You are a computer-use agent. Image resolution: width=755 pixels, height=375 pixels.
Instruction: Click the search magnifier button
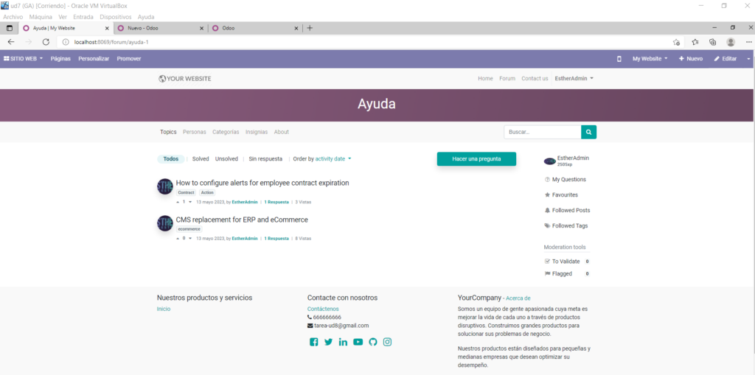[x=588, y=133]
